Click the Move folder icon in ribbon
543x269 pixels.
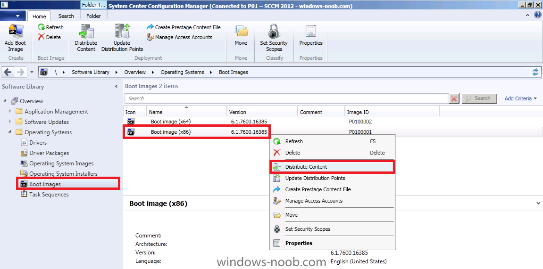(241, 31)
